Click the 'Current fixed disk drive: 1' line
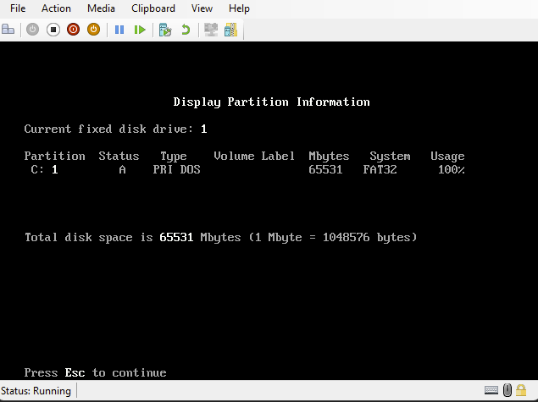538x402 pixels. point(115,129)
